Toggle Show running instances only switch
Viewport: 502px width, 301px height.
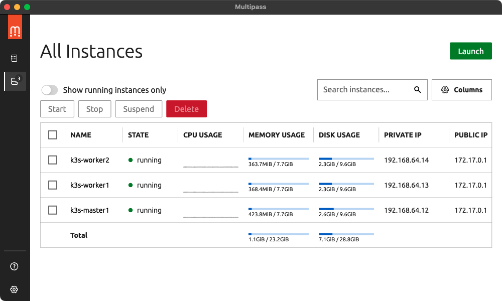point(50,90)
